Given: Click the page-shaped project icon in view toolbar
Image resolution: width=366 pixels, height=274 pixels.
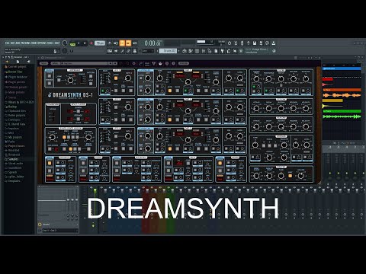Looking at the screenshot, I should click(216, 51).
